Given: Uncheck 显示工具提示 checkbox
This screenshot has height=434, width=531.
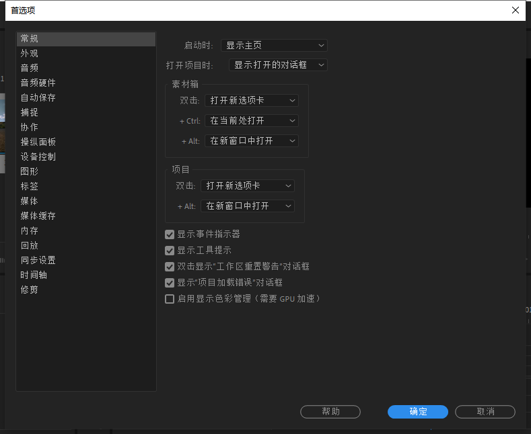Looking at the screenshot, I should point(170,251).
